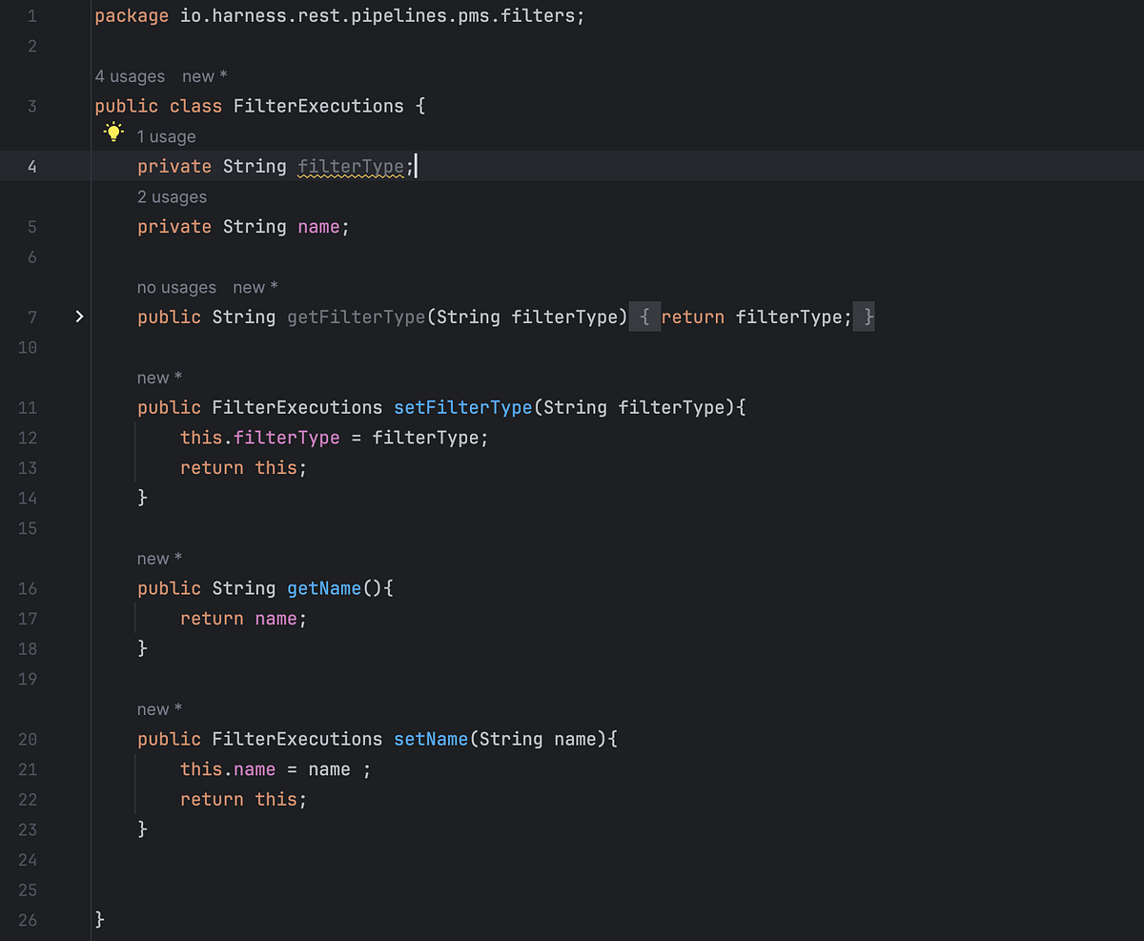The height and width of the screenshot is (941, 1144).
Task: Click 'FilterExecutions' return type on line 20
Action: tap(297, 739)
